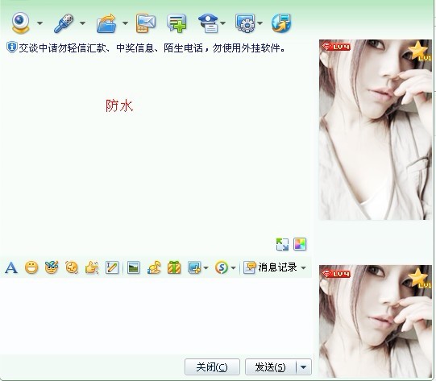The width and height of the screenshot is (436, 381).
Task: Open Soso search S icon
Action: click(222, 268)
